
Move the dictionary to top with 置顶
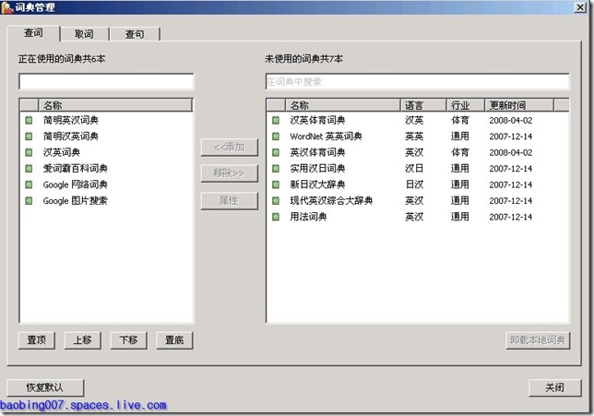pos(37,340)
